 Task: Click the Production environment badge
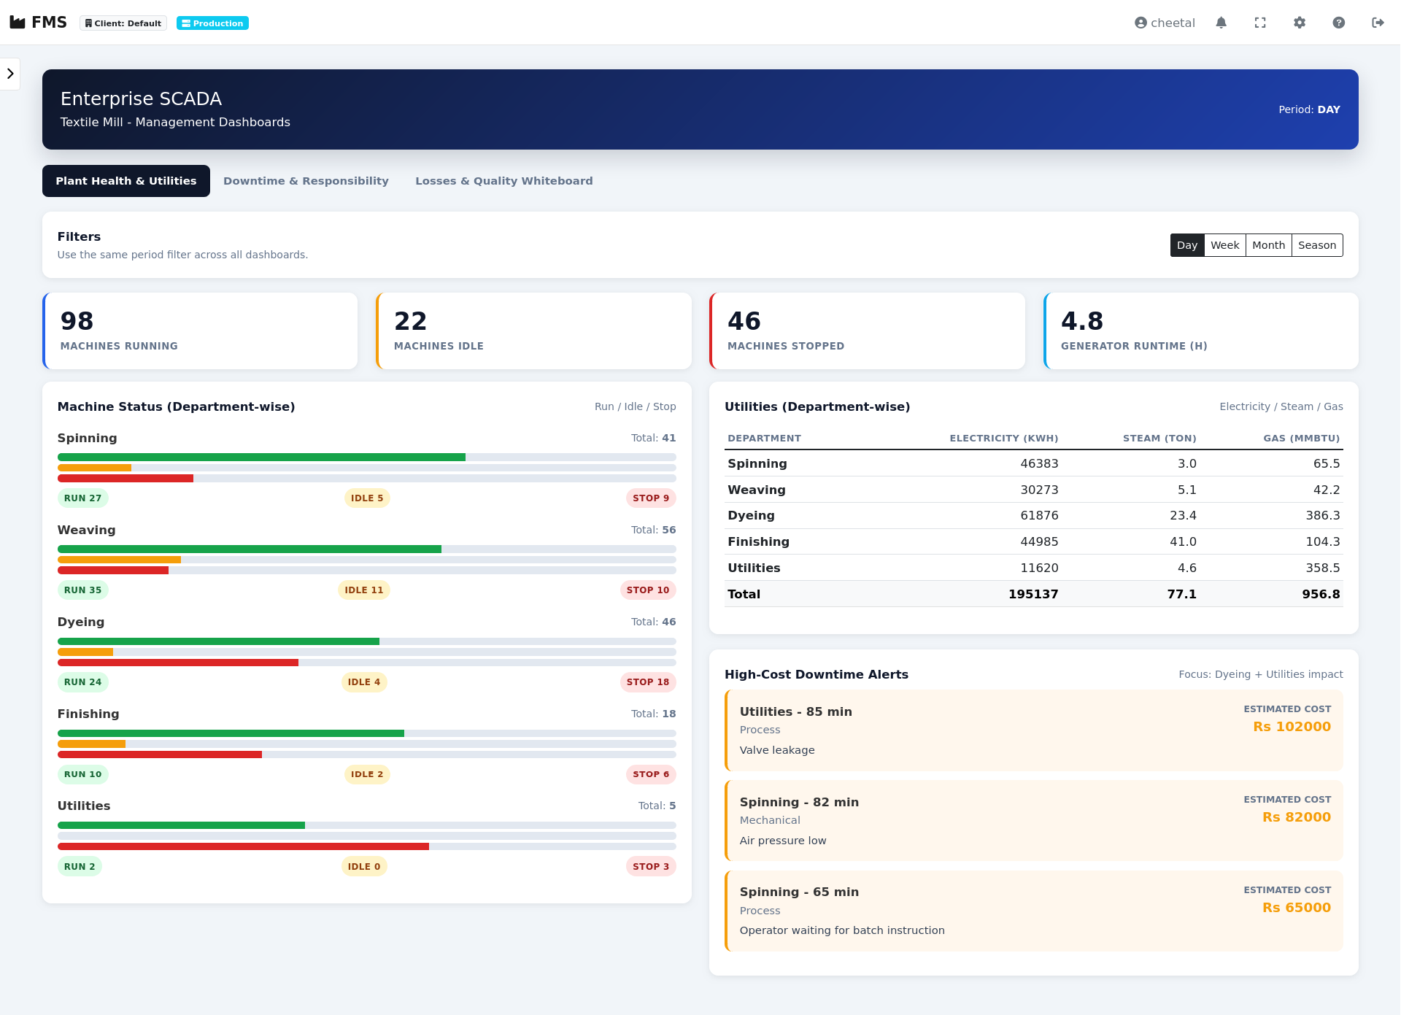[212, 23]
